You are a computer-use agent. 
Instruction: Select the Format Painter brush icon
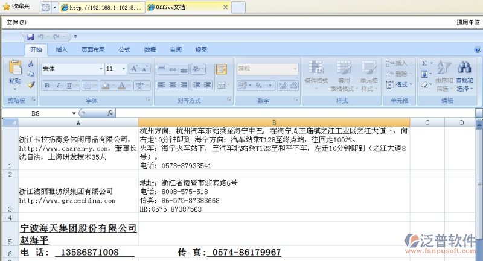31,84
